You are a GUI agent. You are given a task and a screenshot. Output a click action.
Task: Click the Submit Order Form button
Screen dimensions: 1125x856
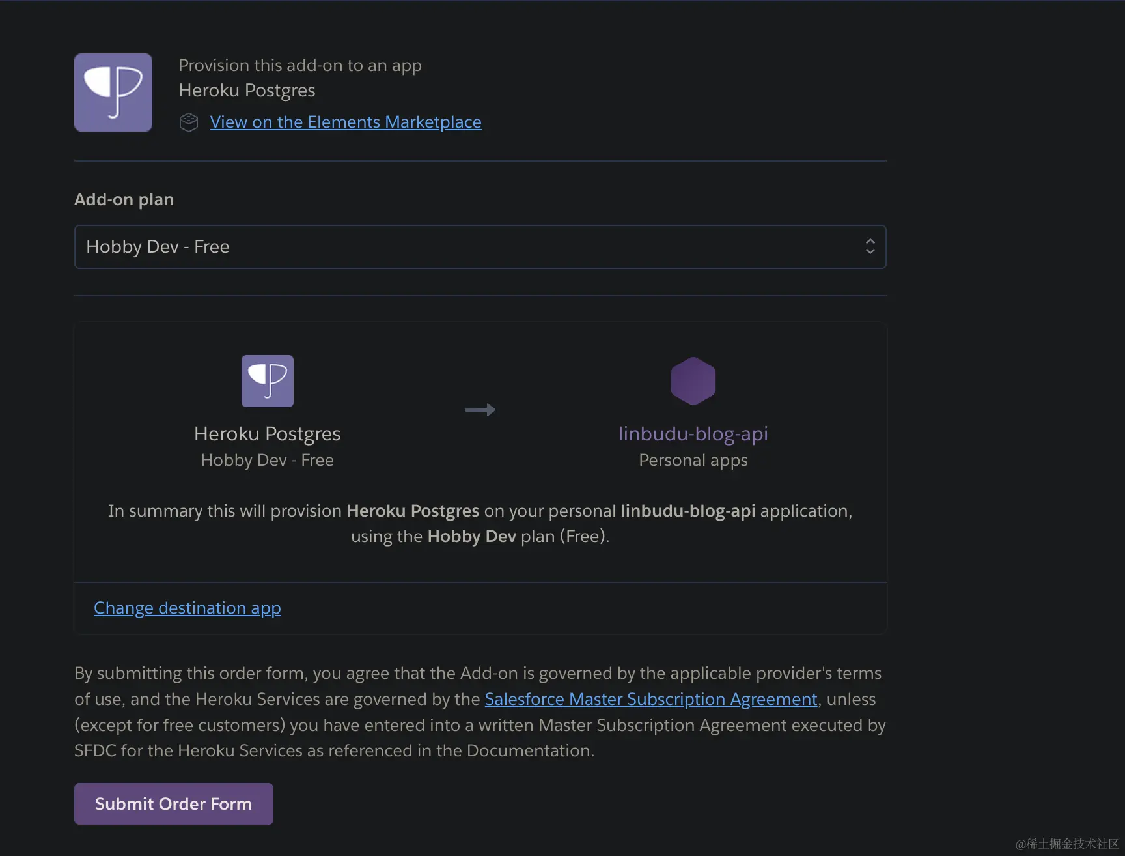[174, 804]
